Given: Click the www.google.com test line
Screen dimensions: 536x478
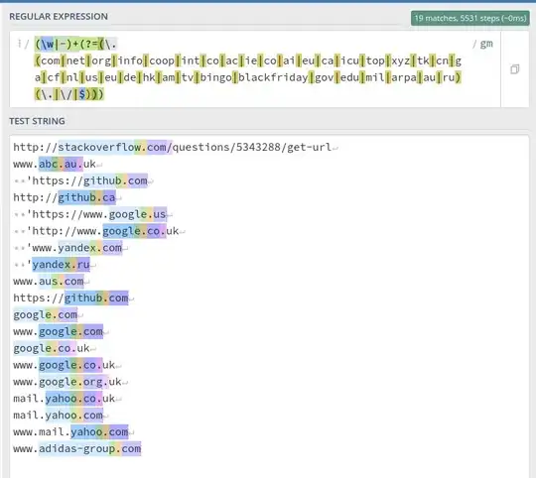Looking at the screenshot, I should (x=59, y=331).
